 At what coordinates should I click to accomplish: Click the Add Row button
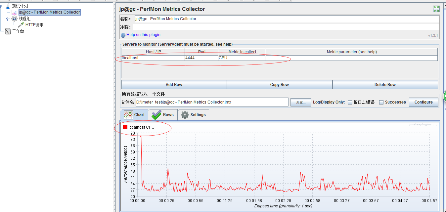click(174, 84)
